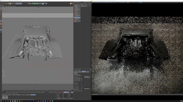Toggle keyframe dot beside White Balance
The image size is (183, 102).
click(74, 89)
